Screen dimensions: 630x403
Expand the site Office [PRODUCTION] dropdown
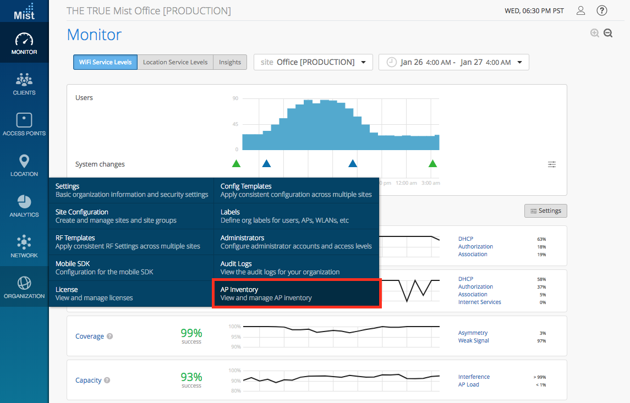[313, 62]
